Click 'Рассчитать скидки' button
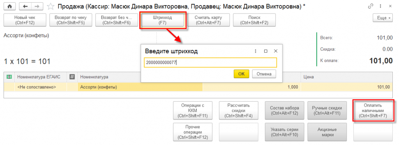This screenshot has width=399, height=145. pyautogui.click(x=238, y=110)
